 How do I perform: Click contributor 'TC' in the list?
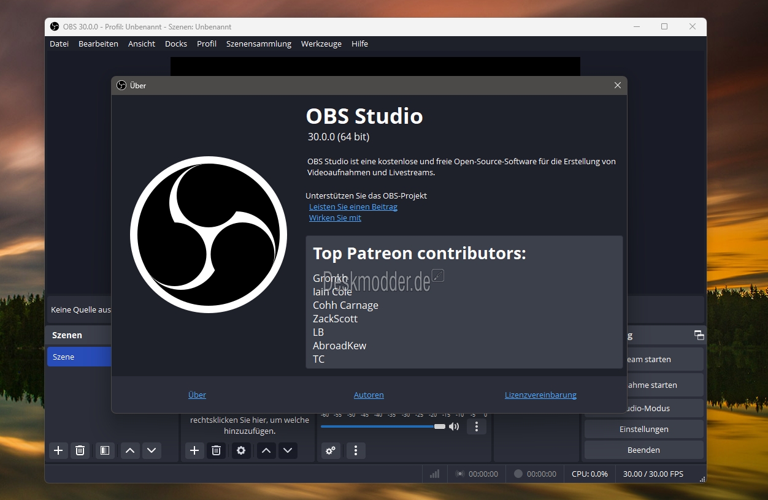click(318, 359)
